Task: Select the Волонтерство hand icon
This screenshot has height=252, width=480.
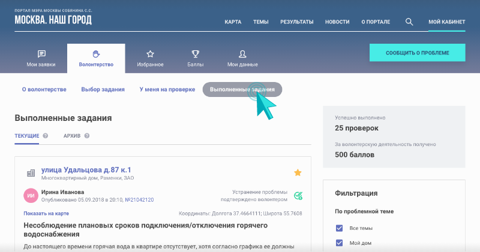Action: (96, 54)
